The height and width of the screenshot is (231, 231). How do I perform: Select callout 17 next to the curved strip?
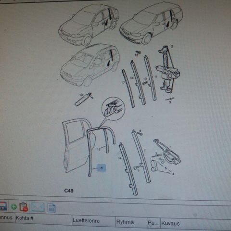(123, 83)
